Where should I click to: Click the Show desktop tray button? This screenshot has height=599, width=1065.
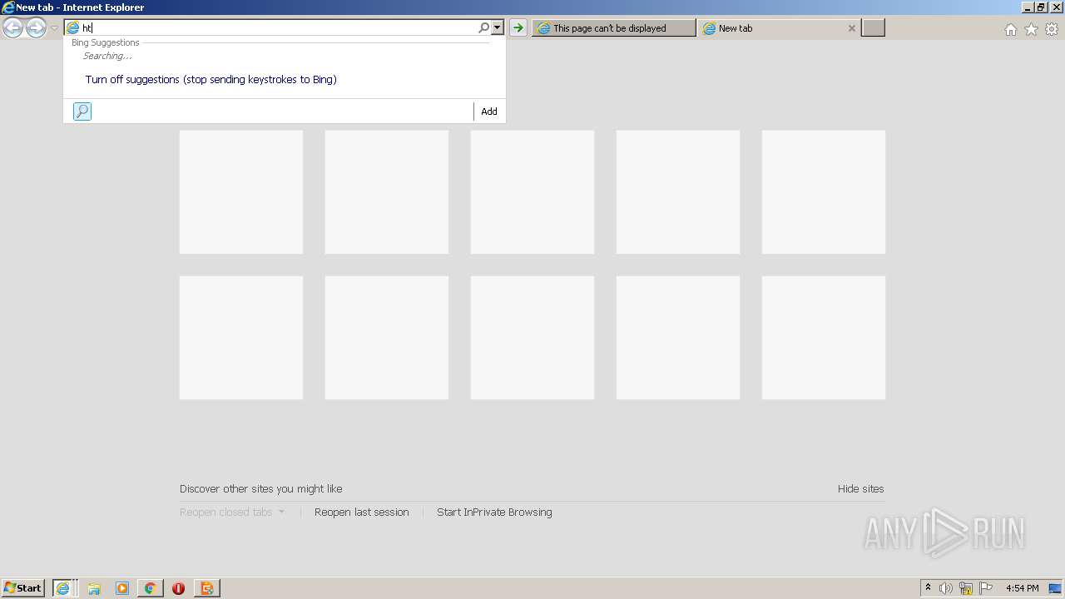coord(1056,588)
